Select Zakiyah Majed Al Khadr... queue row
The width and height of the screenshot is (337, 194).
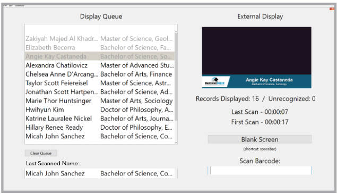pos(100,39)
